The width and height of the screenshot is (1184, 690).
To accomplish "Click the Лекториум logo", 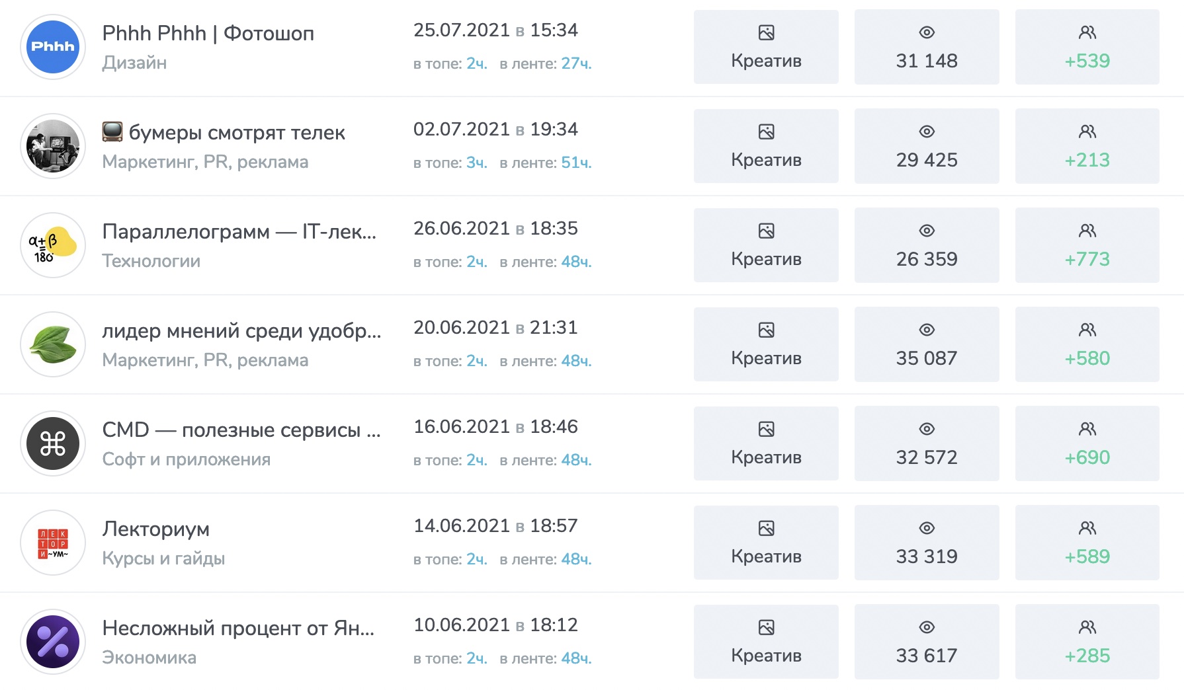I will click(x=53, y=543).
